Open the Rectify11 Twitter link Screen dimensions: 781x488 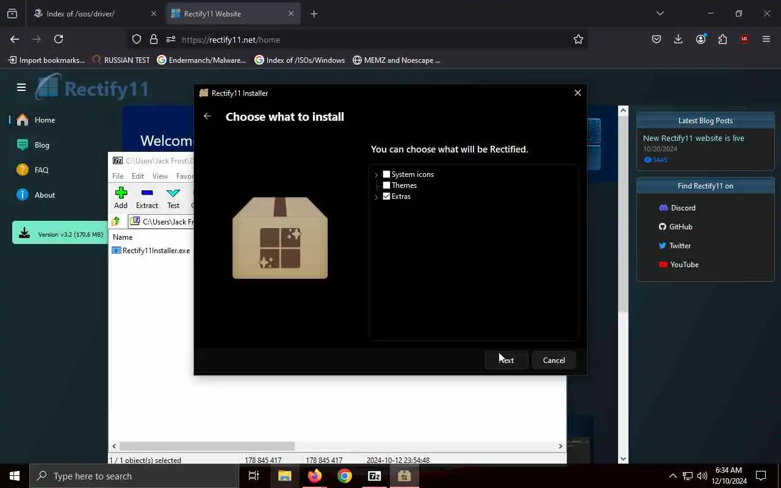pos(675,246)
